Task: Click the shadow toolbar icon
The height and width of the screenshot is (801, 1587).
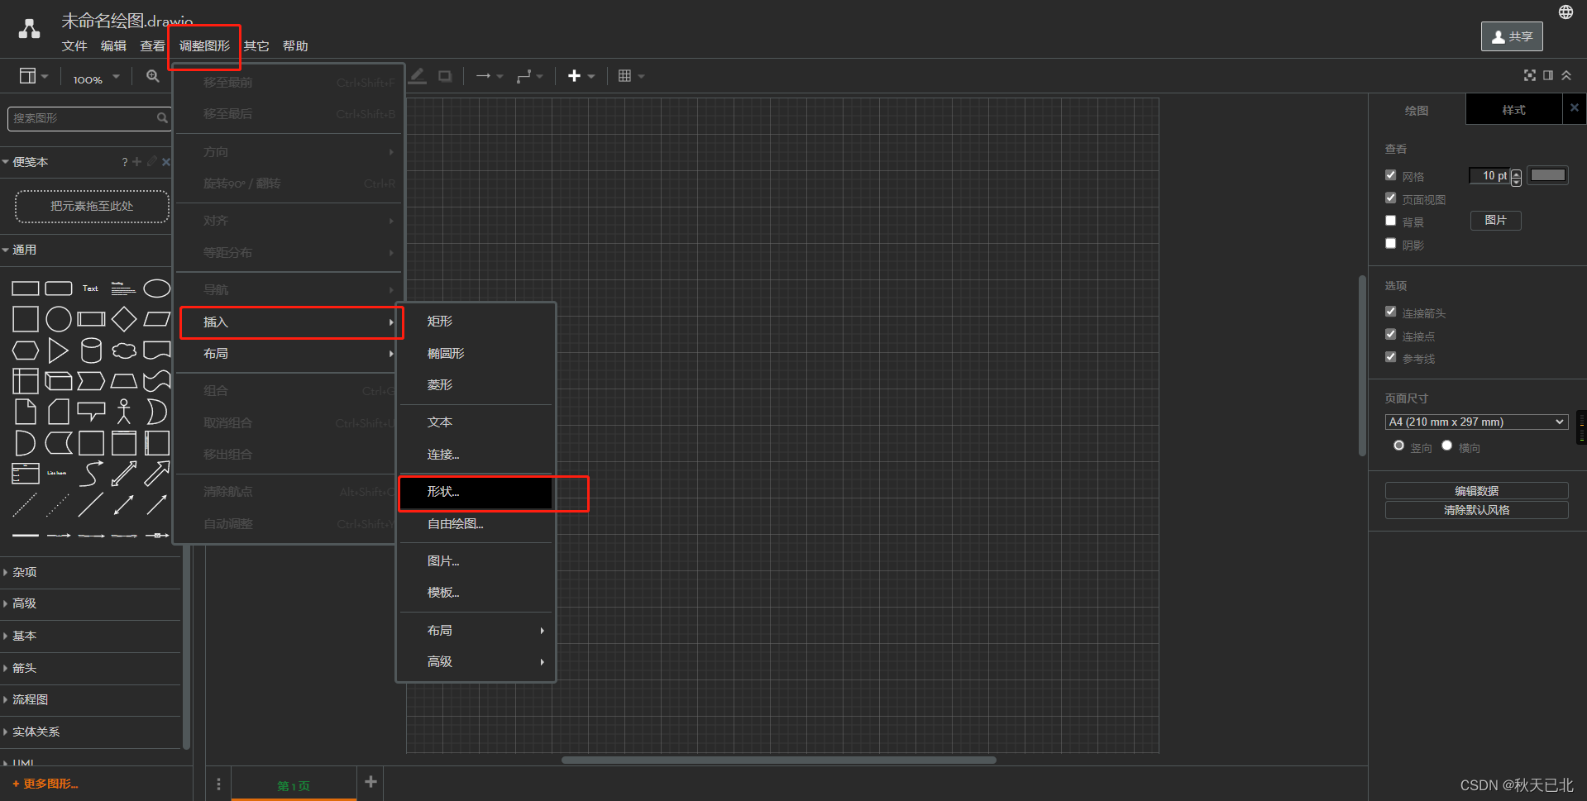Action: [x=445, y=76]
